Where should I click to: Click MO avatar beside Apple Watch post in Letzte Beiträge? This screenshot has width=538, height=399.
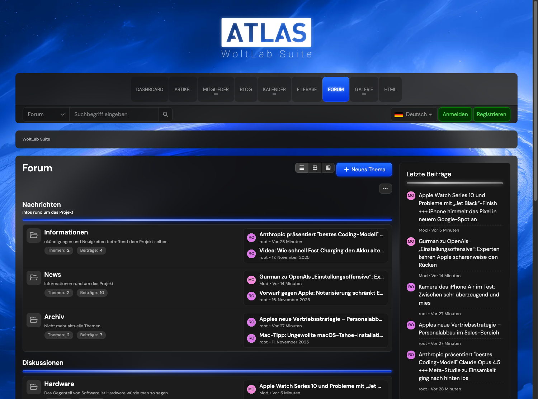point(411,196)
